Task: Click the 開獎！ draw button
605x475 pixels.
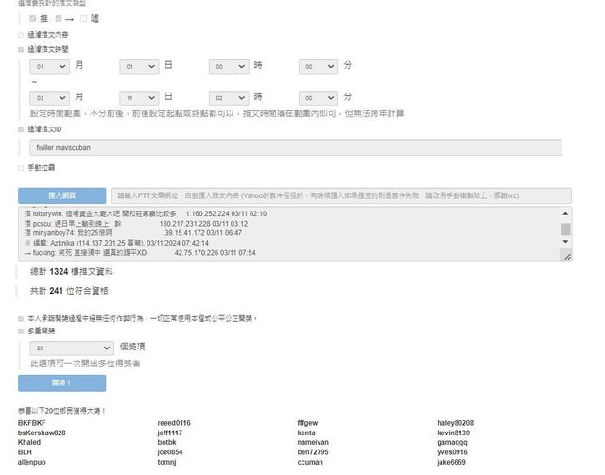Action: (62, 382)
